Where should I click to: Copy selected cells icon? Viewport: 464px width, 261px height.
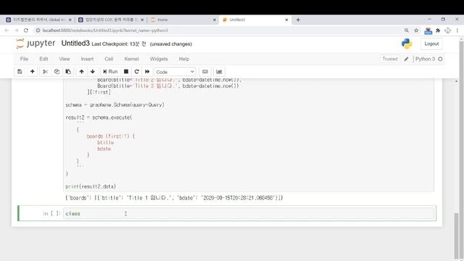[57, 72]
